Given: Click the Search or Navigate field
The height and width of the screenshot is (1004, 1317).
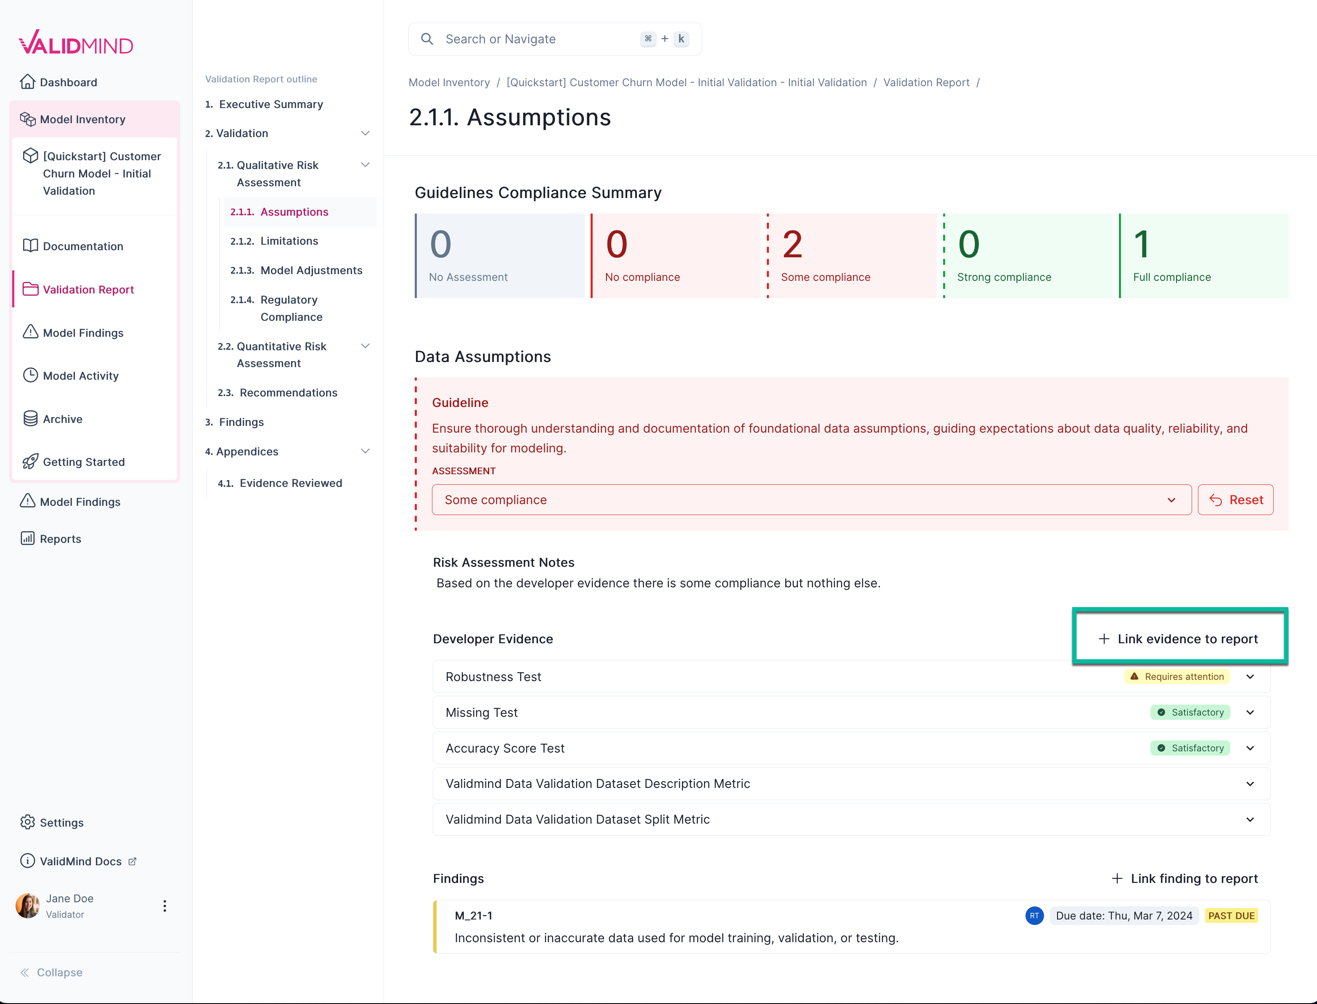Looking at the screenshot, I should coord(526,39).
